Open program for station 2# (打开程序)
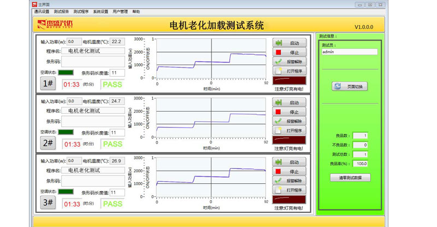 pos(289,130)
